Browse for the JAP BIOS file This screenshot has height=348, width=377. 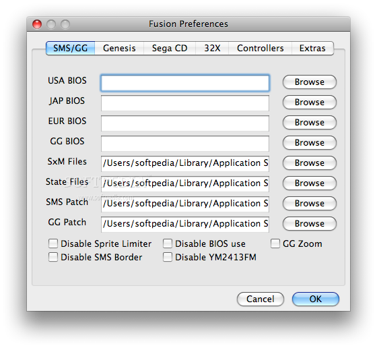coord(310,102)
